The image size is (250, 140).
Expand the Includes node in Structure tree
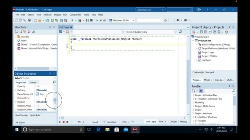point(16,37)
